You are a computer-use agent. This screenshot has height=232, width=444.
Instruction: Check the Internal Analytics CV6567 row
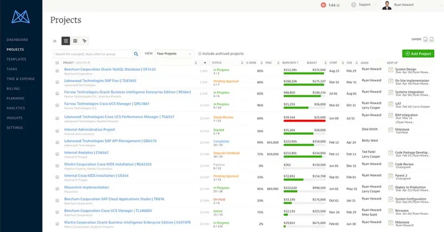pos(57,154)
